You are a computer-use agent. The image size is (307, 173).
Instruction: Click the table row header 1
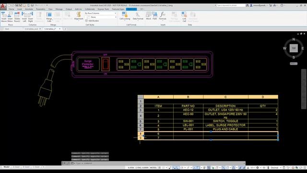pos(141,101)
